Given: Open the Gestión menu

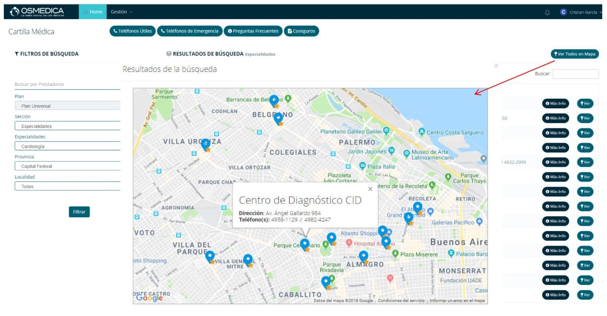Looking at the screenshot, I should (121, 11).
